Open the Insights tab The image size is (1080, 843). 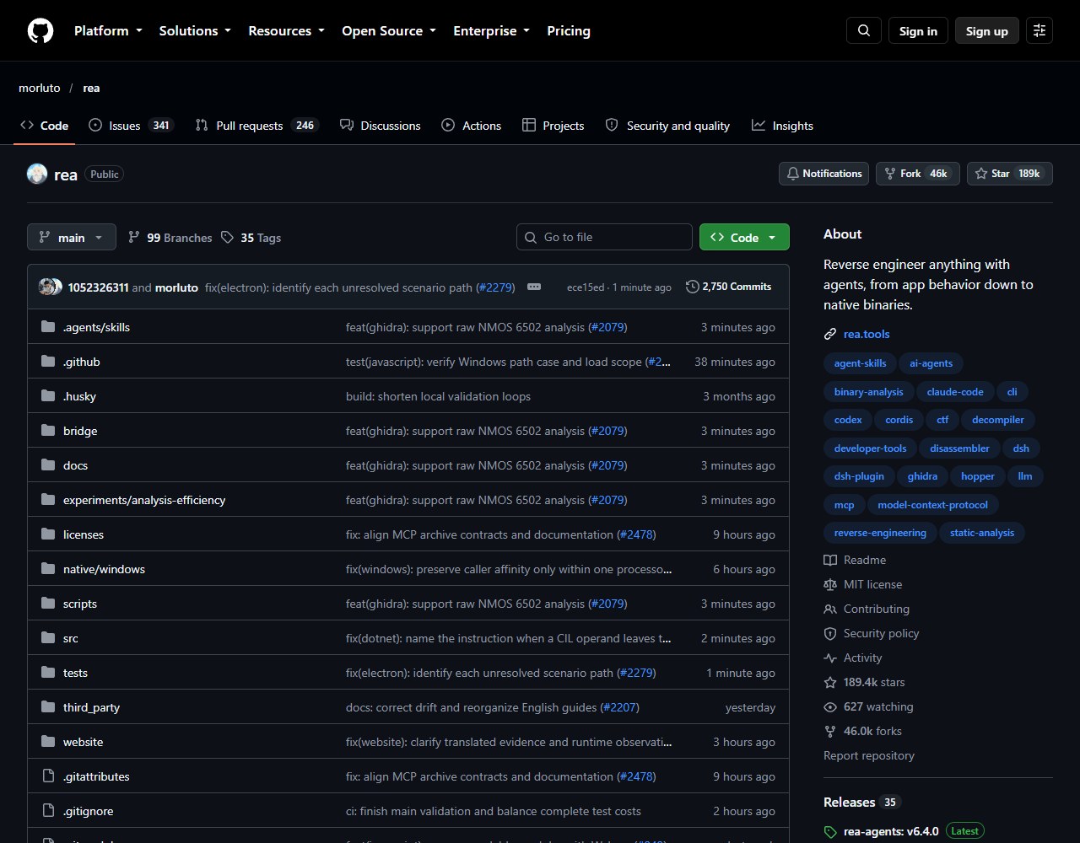(782, 126)
